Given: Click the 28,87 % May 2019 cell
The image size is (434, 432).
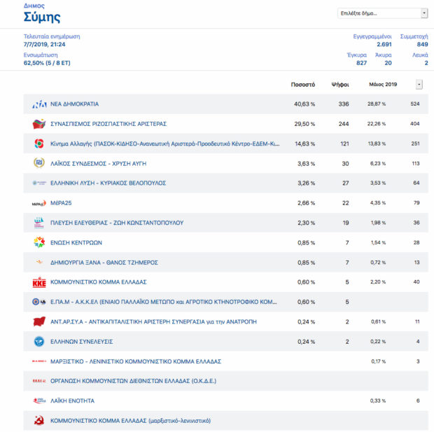Looking at the screenshot, I should click(x=377, y=104).
